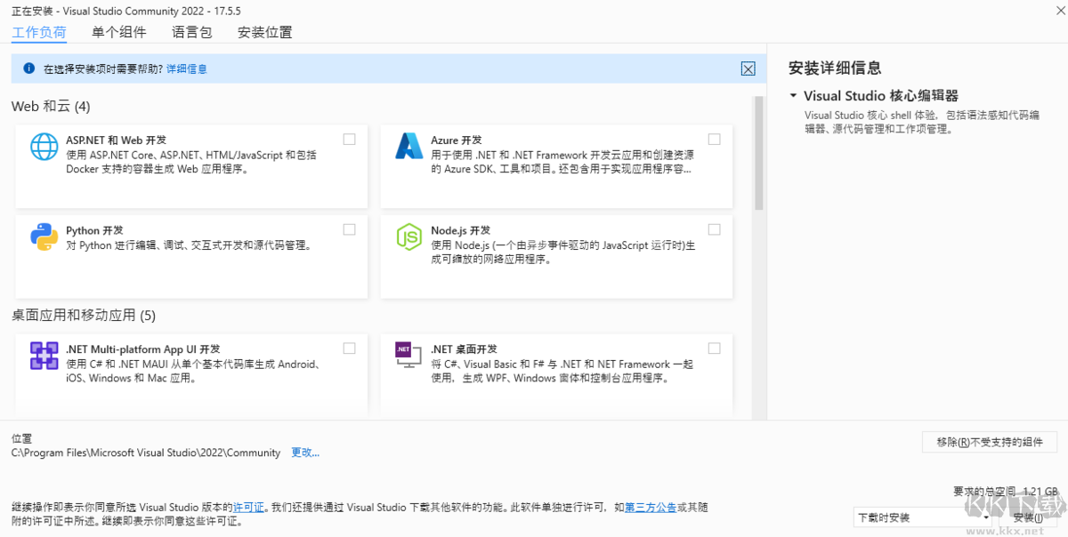Click the Python development snake icon
1068x537 pixels.
[x=44, y=236]
